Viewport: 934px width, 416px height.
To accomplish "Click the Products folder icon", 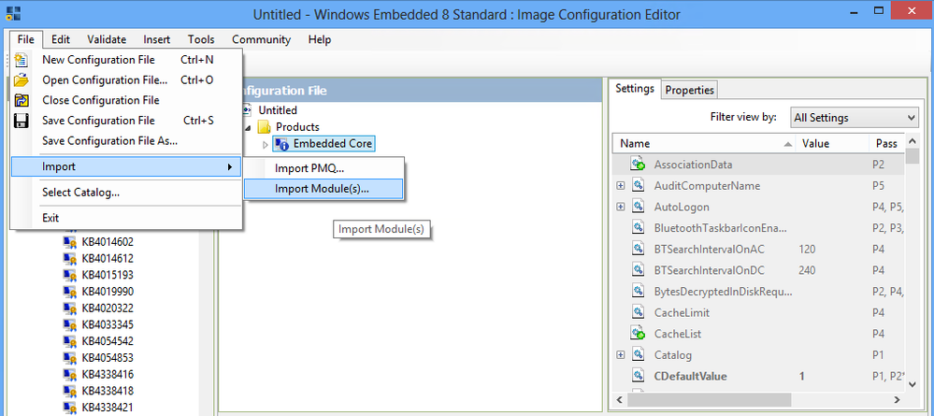I will (x=265, y=127).
